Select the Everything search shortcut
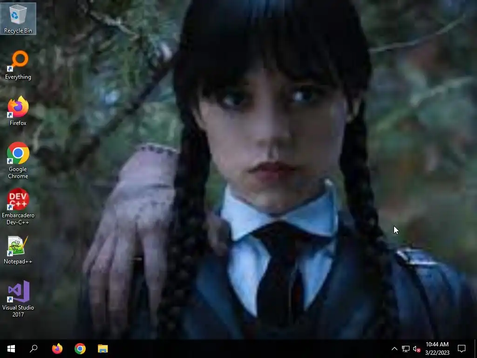The width and height of the screenshot is (477, 358). coord(18,65)
